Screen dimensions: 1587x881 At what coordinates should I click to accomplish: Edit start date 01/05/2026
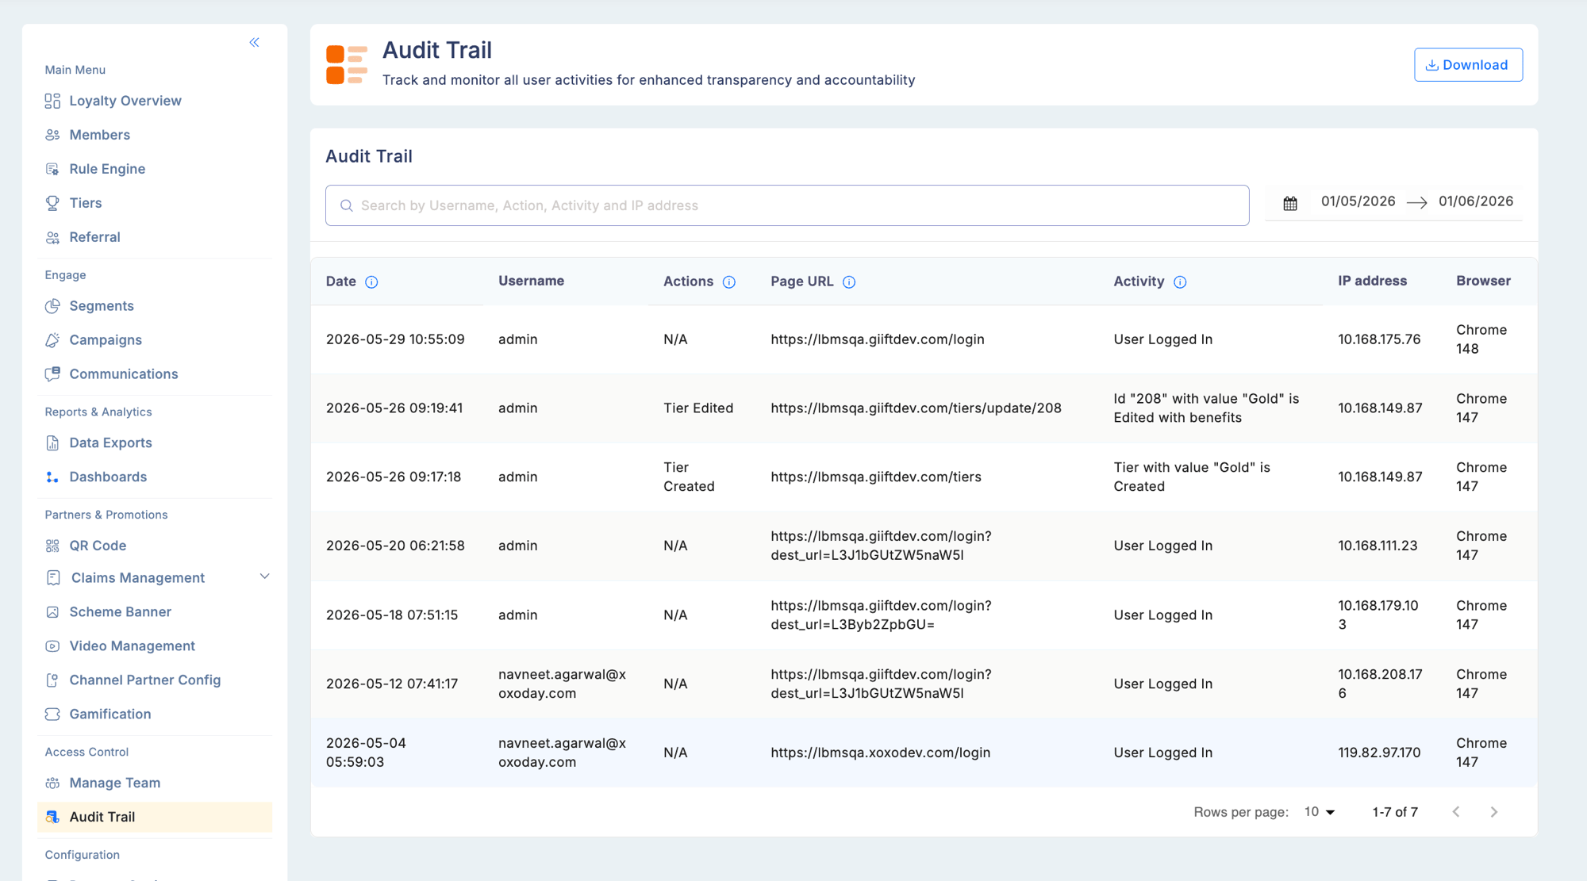[1358, 201]
